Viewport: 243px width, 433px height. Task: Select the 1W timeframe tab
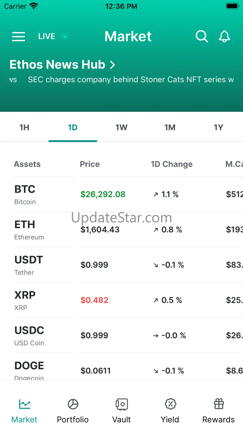(121, 127)
